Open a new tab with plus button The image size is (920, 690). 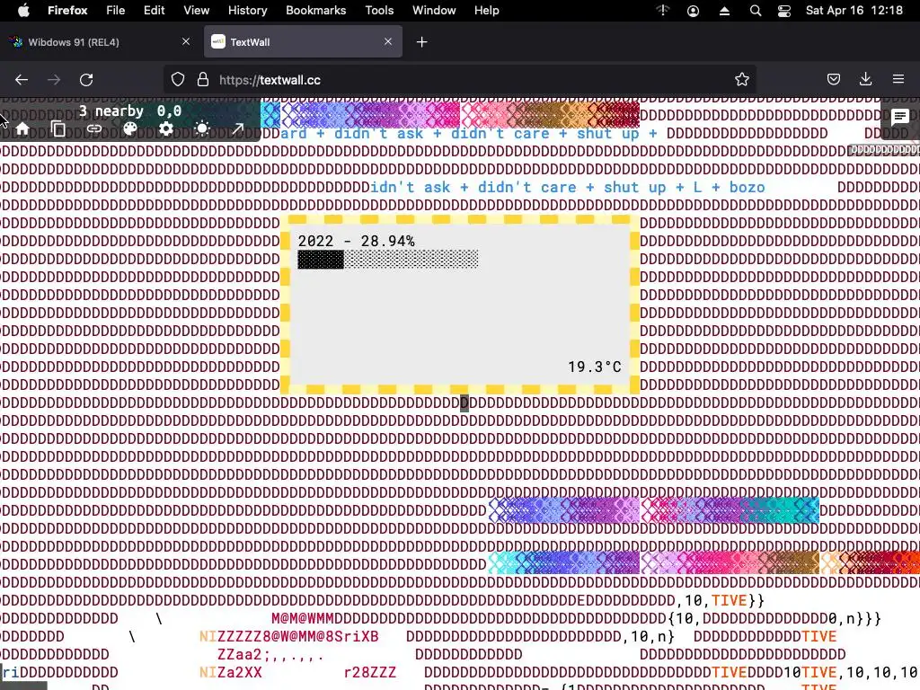tap(422, 42)
